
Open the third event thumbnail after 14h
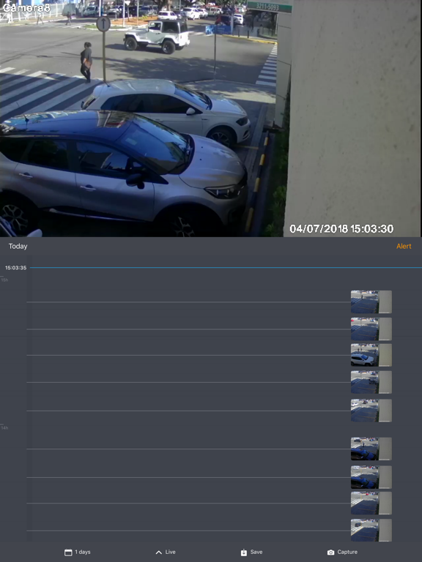pyautogui.click(x=371, y=503)
